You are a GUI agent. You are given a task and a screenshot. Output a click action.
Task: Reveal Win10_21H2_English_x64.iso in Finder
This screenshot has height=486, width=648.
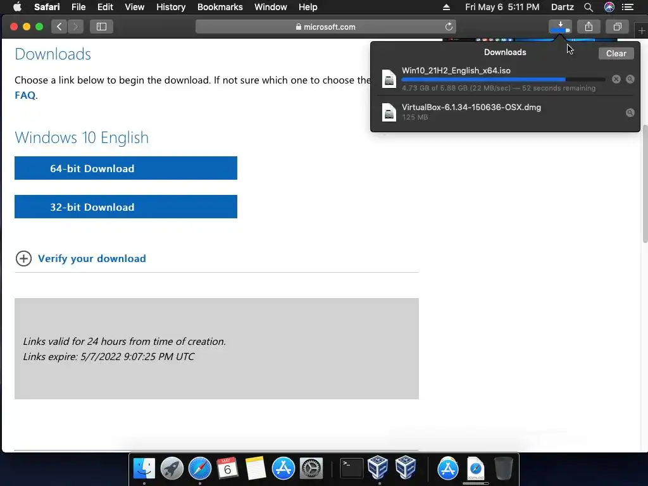(630, 79)
